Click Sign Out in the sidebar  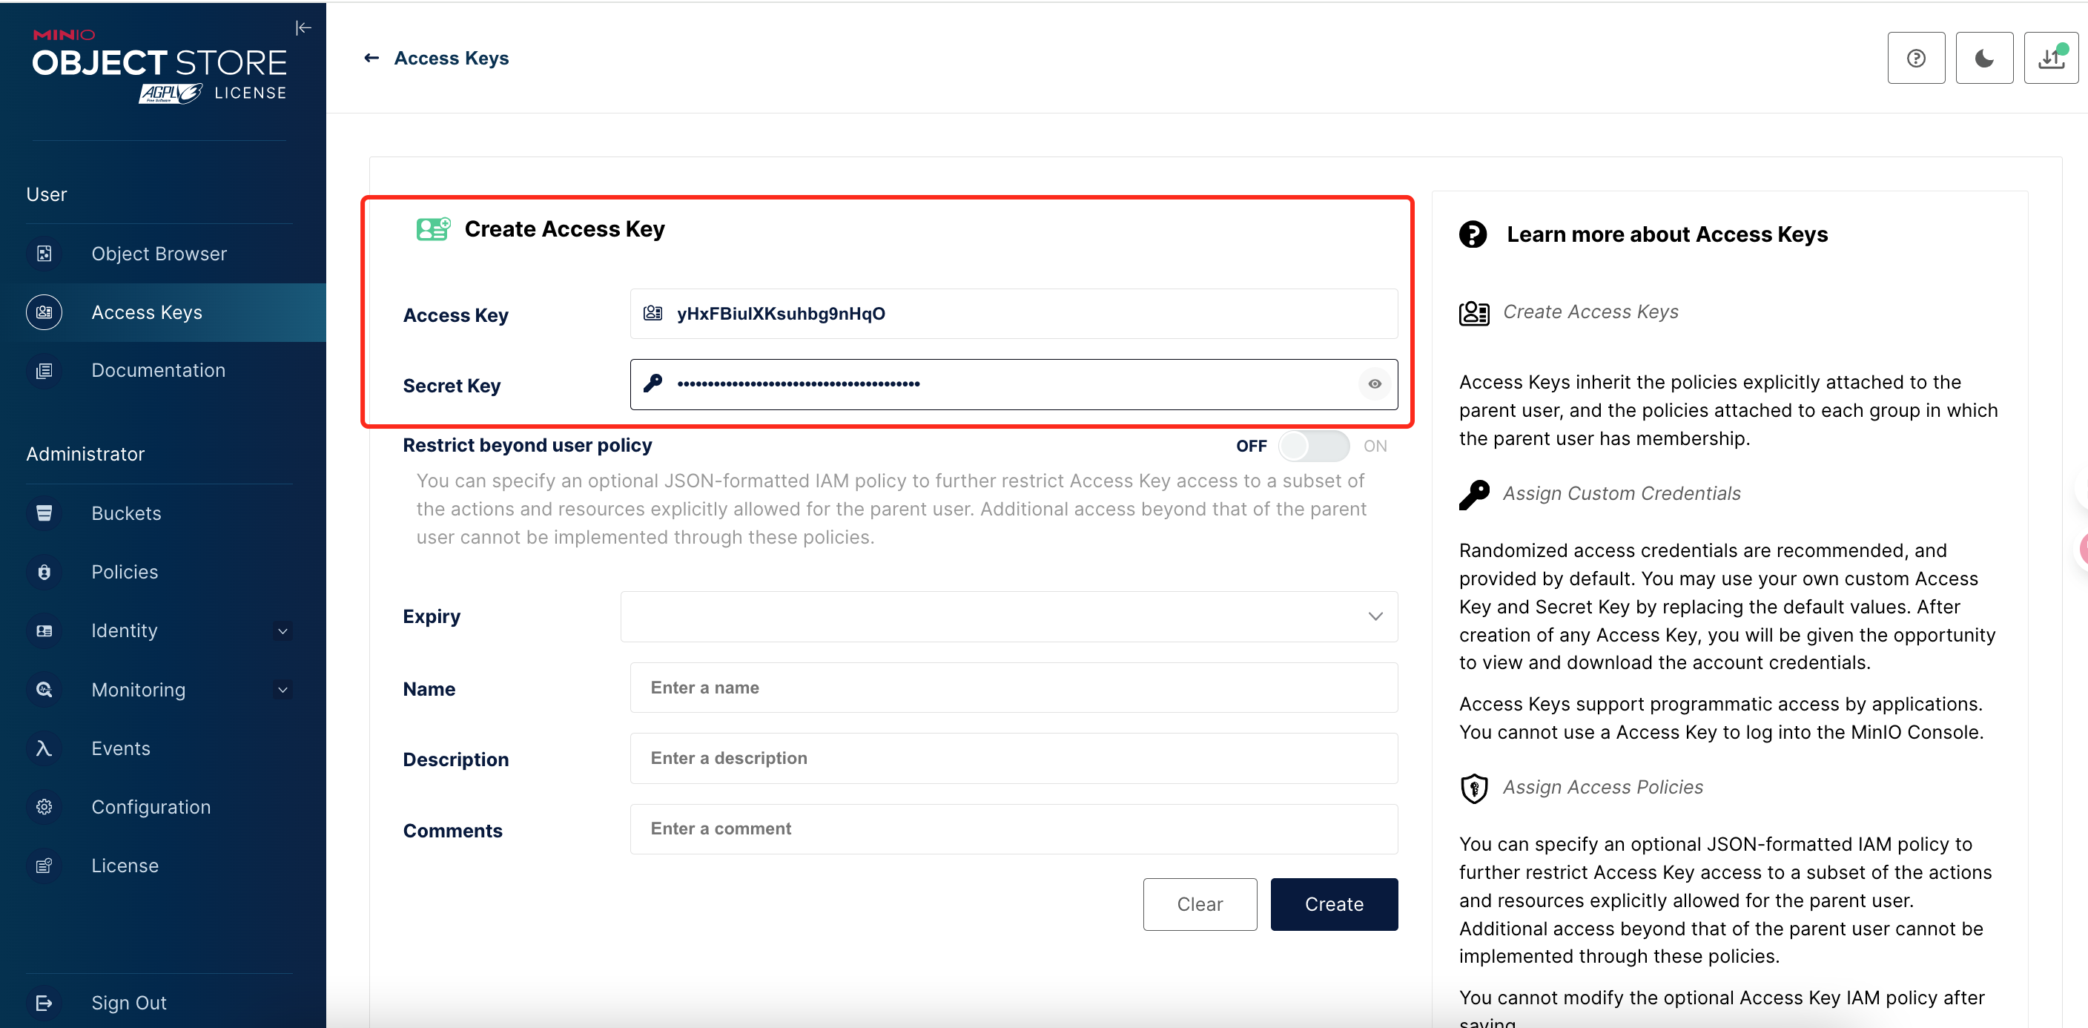129,1003
